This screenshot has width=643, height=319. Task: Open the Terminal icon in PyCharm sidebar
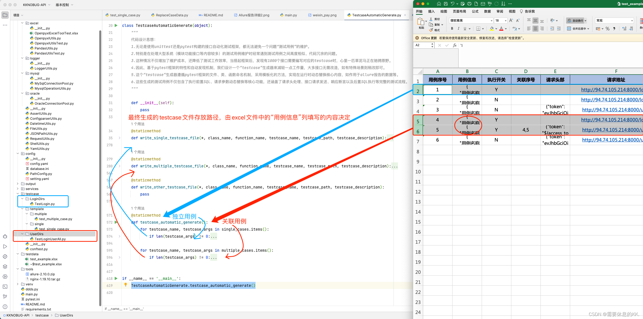(5, 287)
